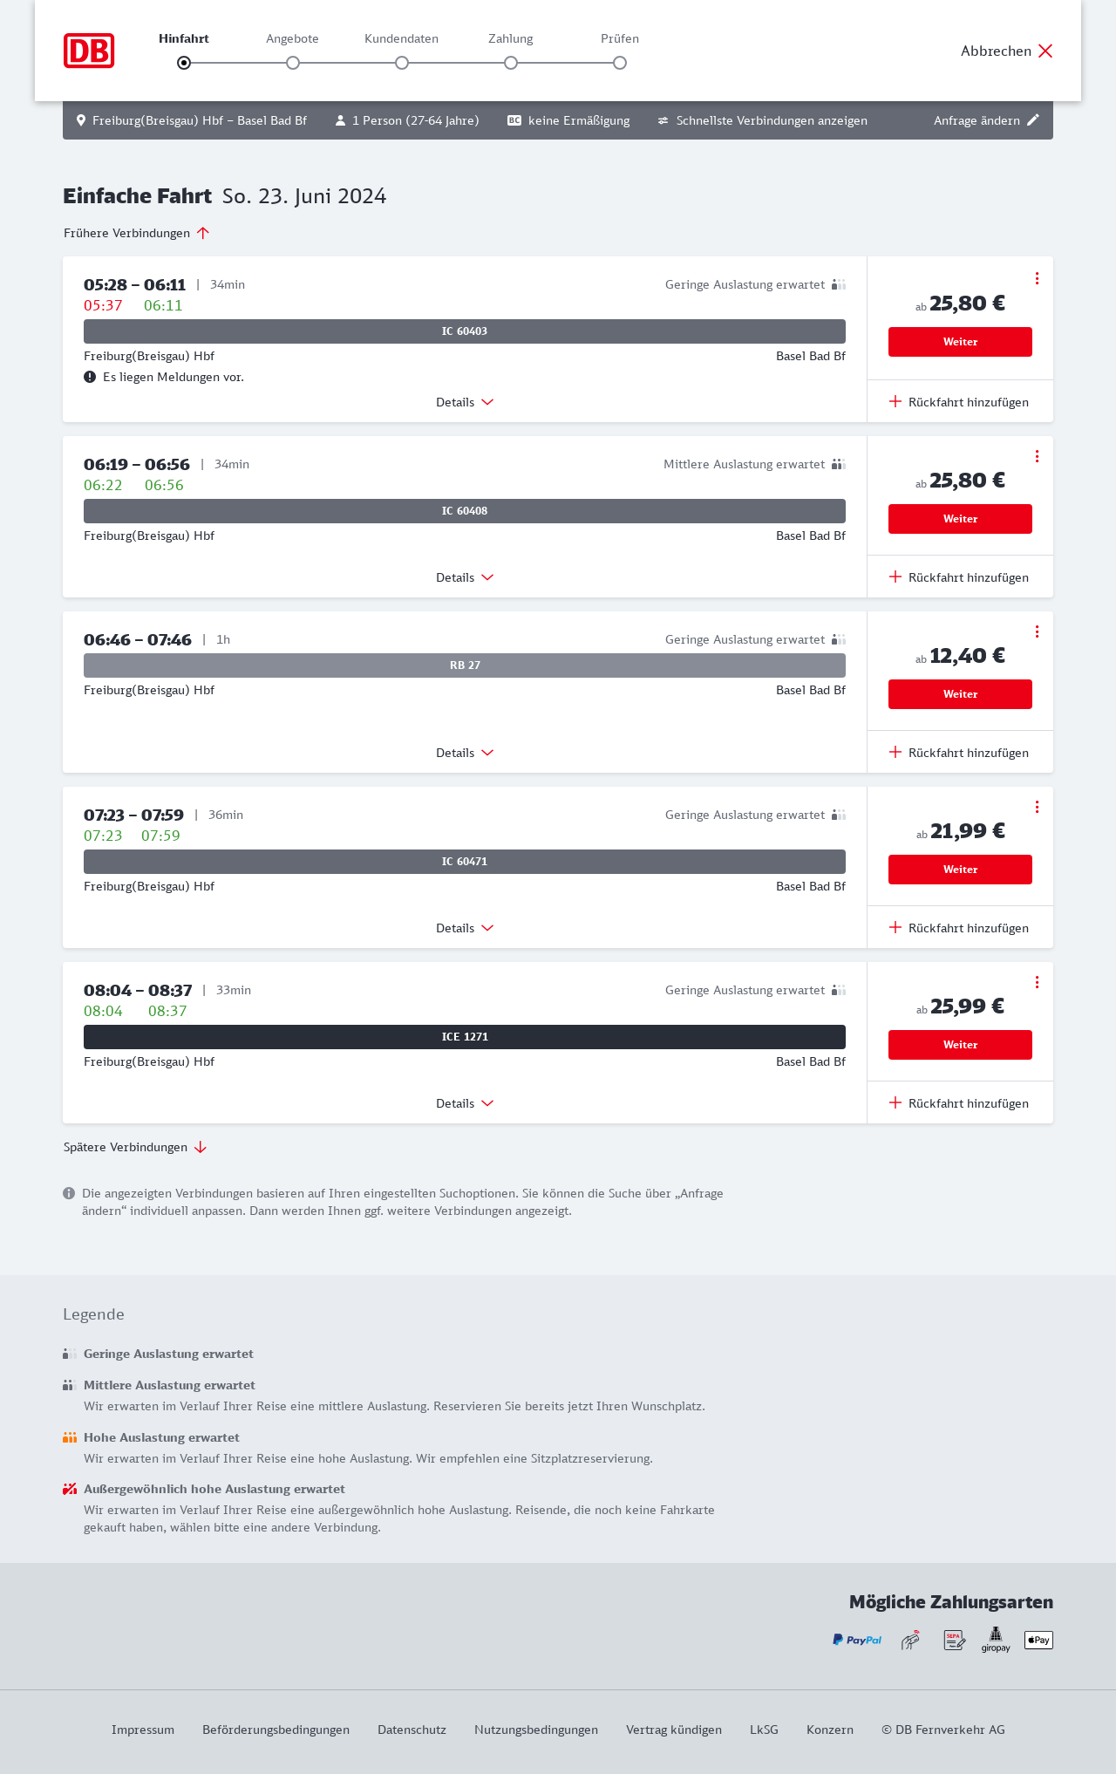Image resolution: width=1116 pixels, height=1774 pixels.
Task: Expand Details for the RB 27 connection
Action: (x=465, y=753)
